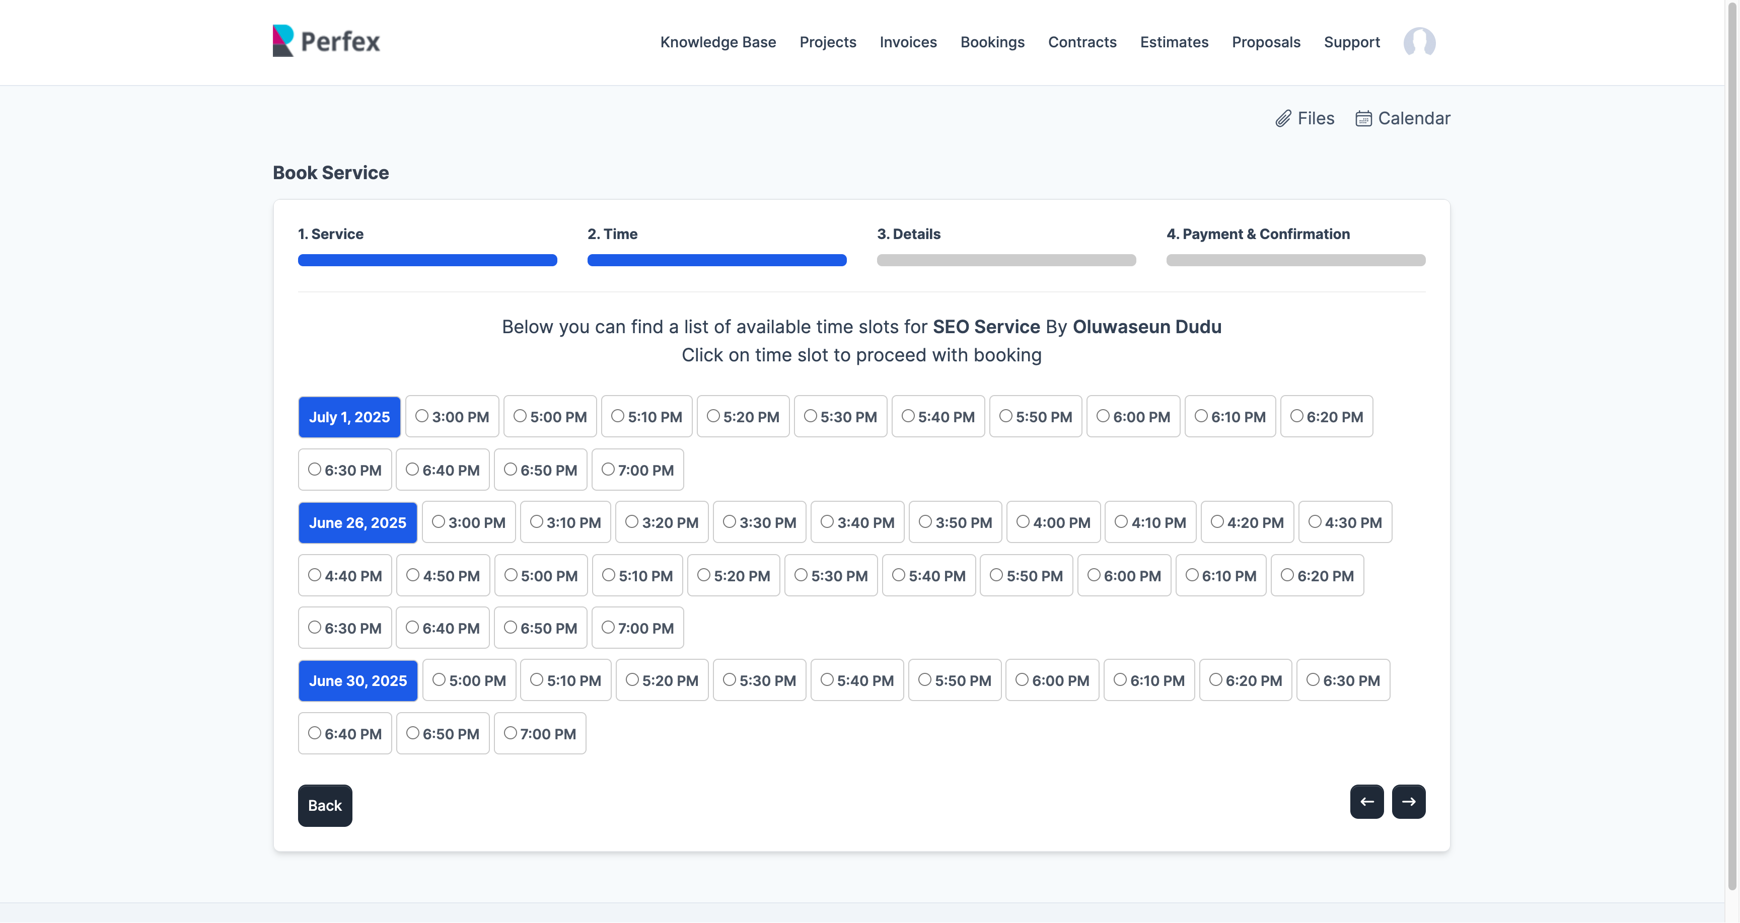Open the Calendar icon link
Viewport: 1740px width, 923px height.
coord(1363,119)
